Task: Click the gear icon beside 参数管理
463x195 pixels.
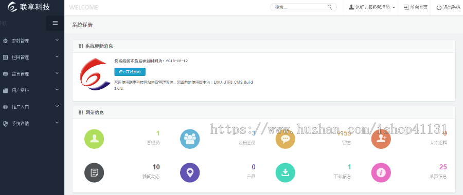Action: (x=5, y=41)
